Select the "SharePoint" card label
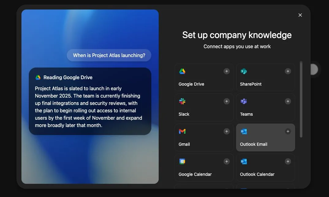 (x=251, y=84)
